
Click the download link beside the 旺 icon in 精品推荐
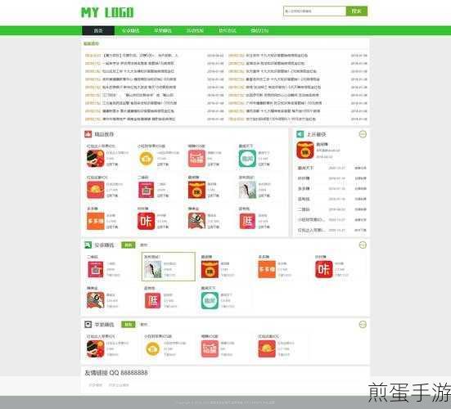264,227
